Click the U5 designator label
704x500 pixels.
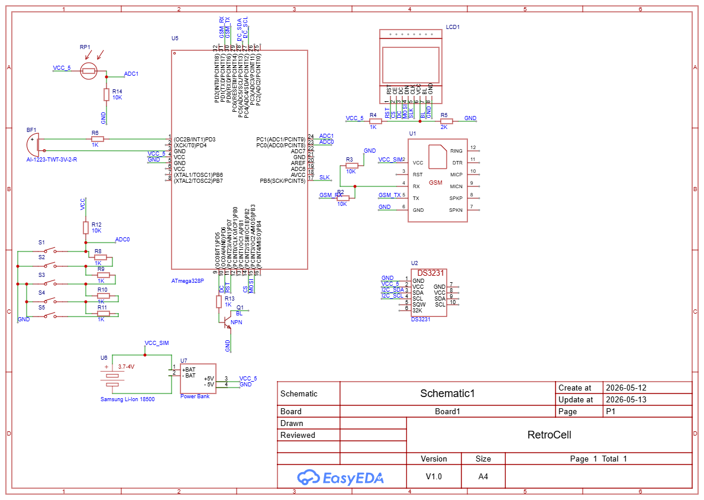[x=175, y=38]
